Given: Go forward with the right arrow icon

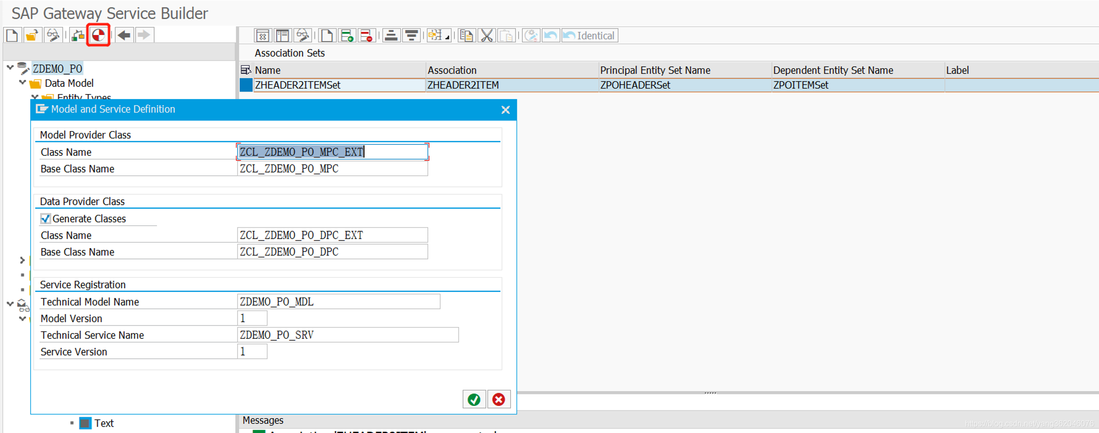Looking at the screenshot, I should (144, 35).
